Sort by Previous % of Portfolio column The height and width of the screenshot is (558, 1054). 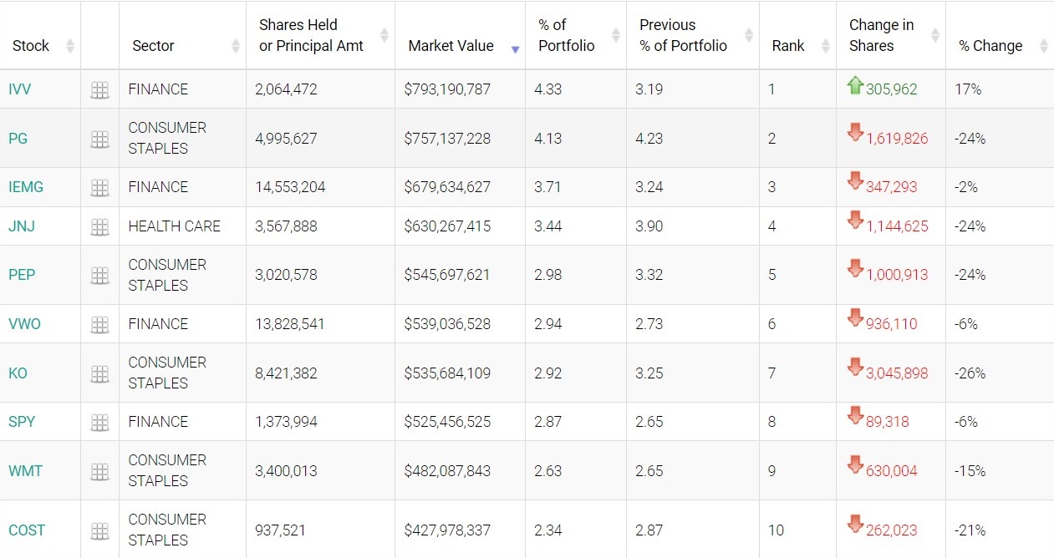tap(683, 36)
